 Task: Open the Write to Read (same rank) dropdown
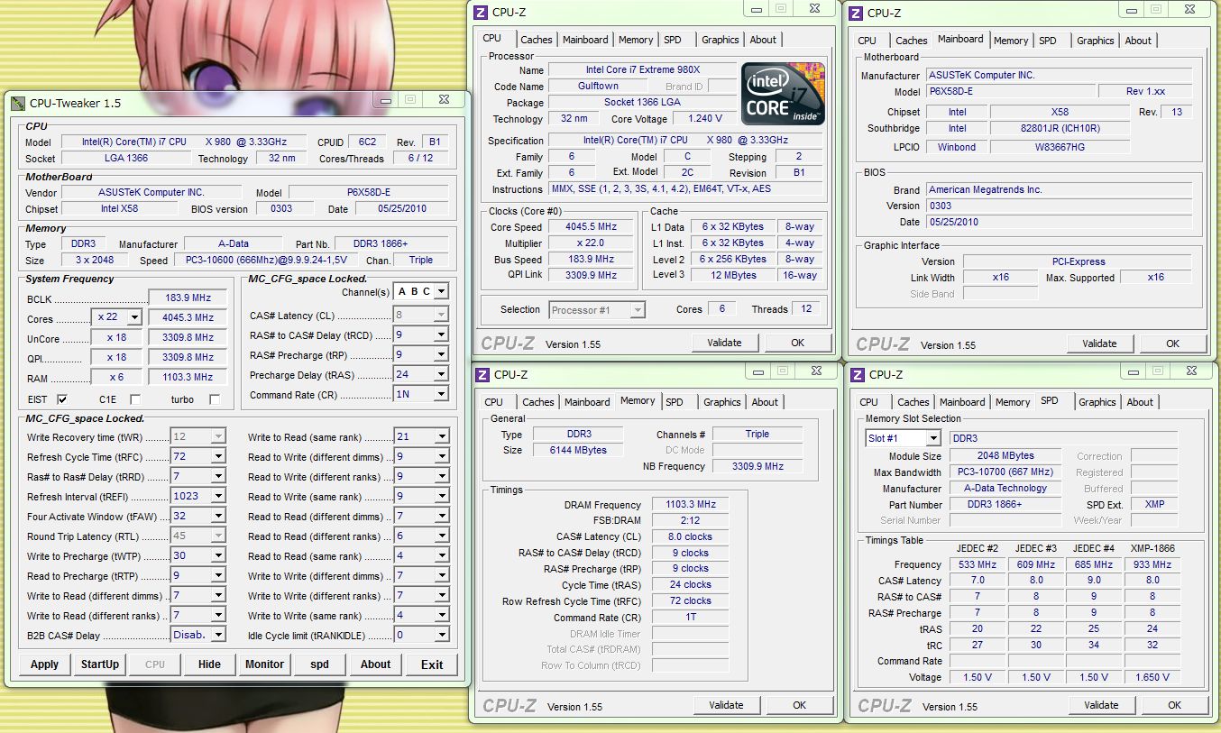pos(441,436)
